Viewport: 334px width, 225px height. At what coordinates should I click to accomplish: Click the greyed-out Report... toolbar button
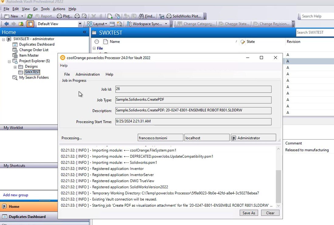tap(45, 16)
